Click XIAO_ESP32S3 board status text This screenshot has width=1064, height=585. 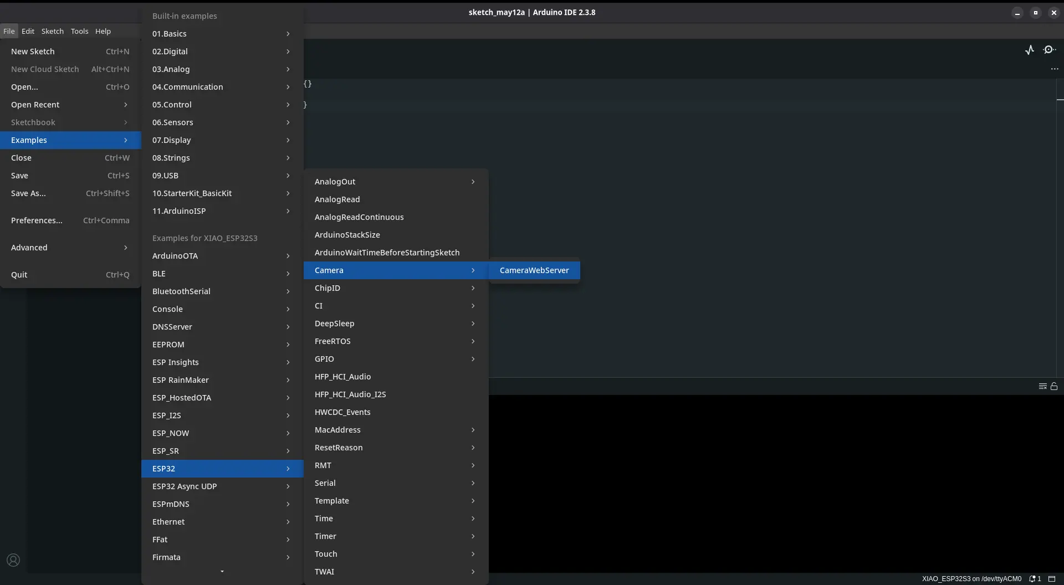click(971, 579)
